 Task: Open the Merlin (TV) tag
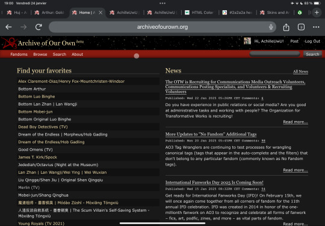29,188
